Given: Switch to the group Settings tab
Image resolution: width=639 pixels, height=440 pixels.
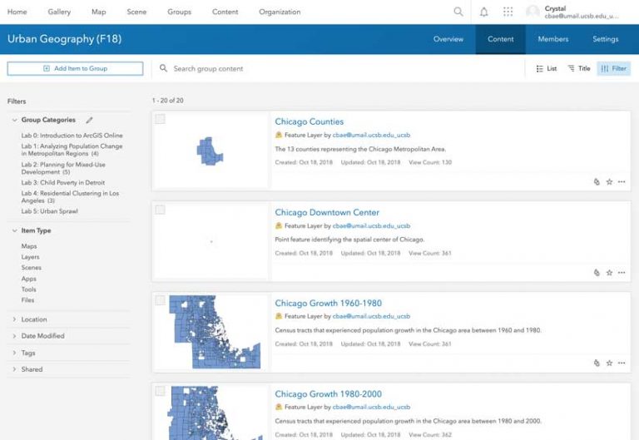Looking at the screenshot, I should [x=606, y=39].
